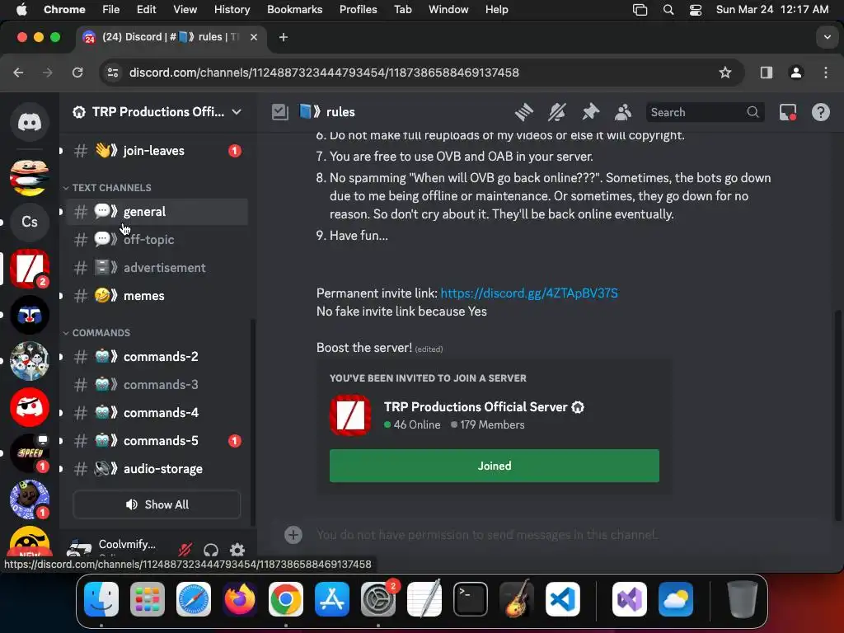Open the Discord inbox icon
This screenshot has width=844, height=633.
(788, 112)
